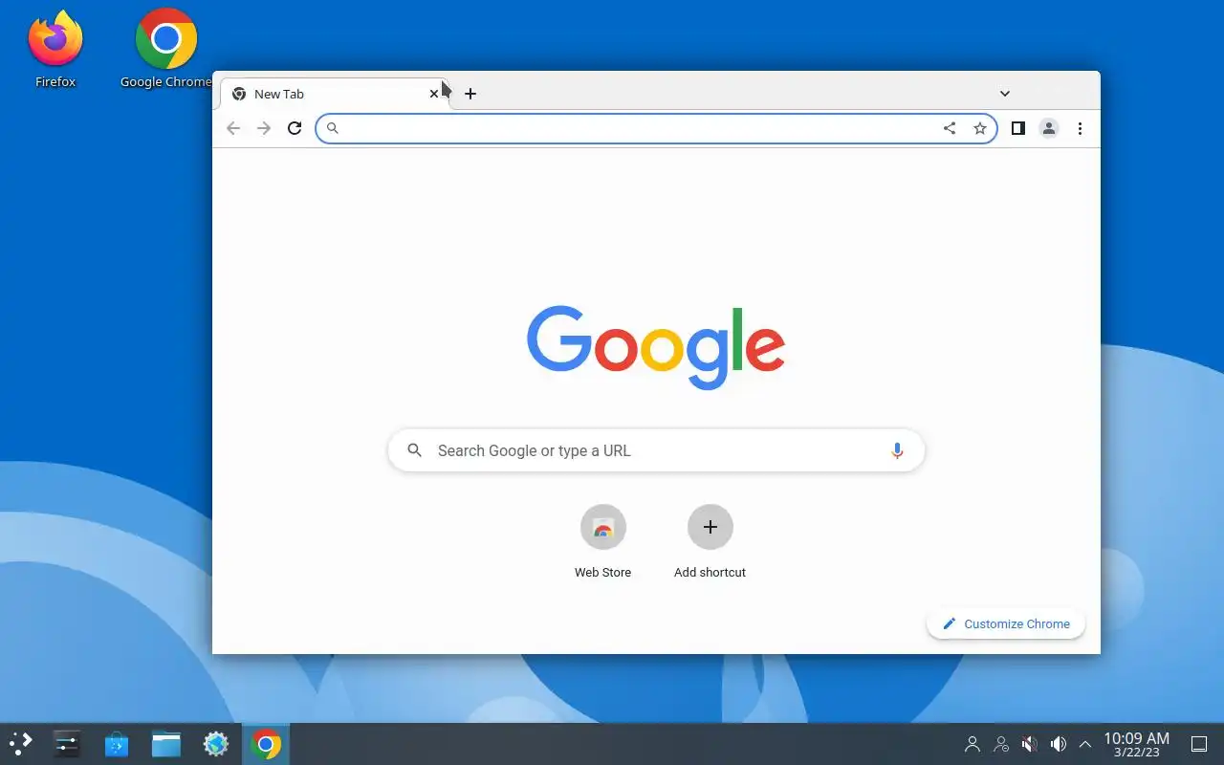Image resolution: width=1224 pixels, height=765 pixels.
Task: Open Firefox from the desktop icon
Action: [x=55, y=50]
